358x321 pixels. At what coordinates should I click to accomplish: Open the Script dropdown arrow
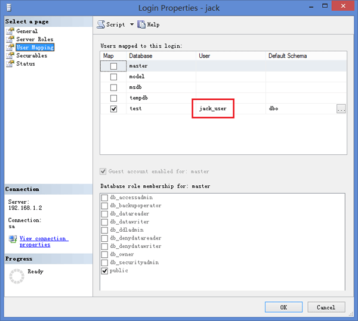[x=132, y=24]
